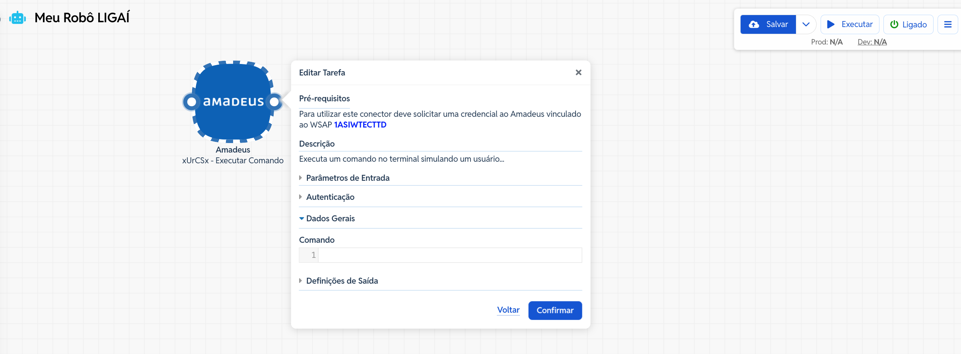Click the Amadeus label under node
961x354 pixels.
(233, 150)
